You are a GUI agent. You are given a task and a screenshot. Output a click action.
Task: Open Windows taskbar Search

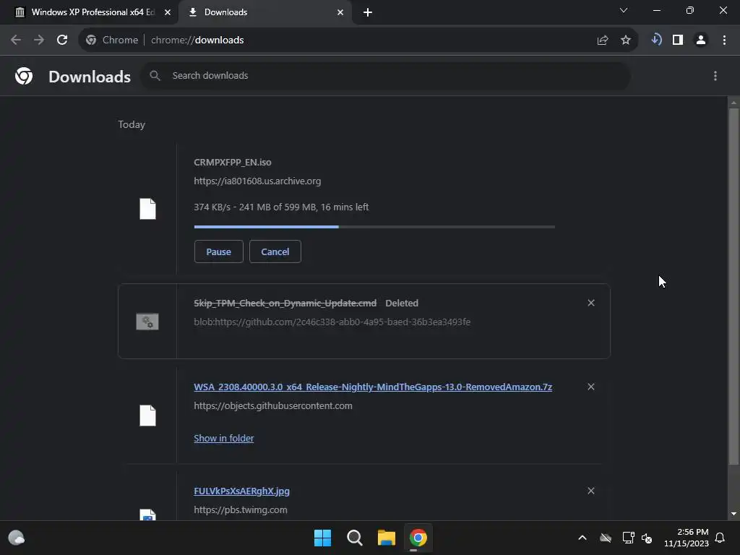(354, 538)
